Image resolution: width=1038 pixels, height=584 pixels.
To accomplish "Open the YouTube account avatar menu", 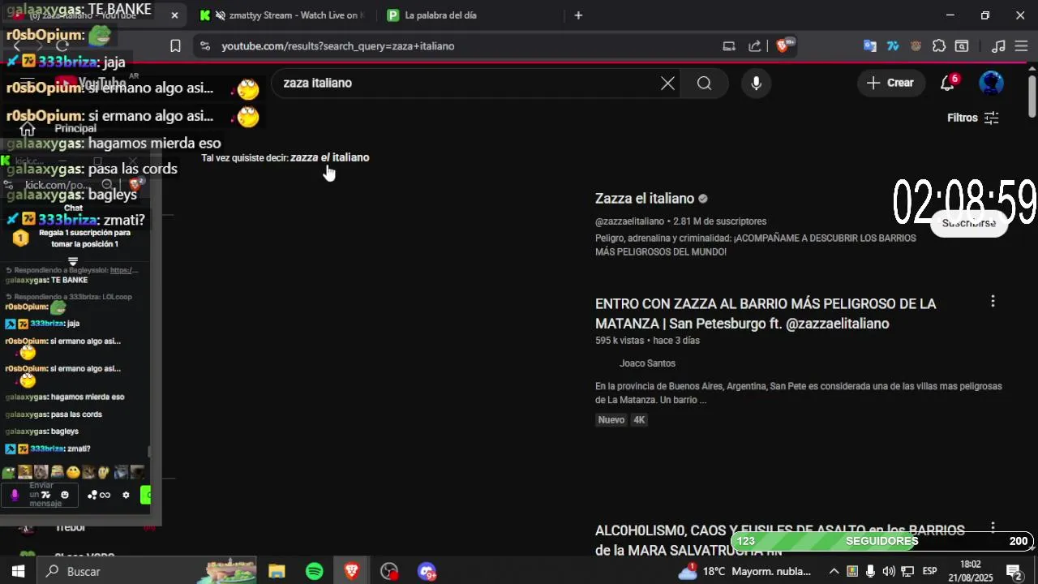I will (x=992, y=83).
